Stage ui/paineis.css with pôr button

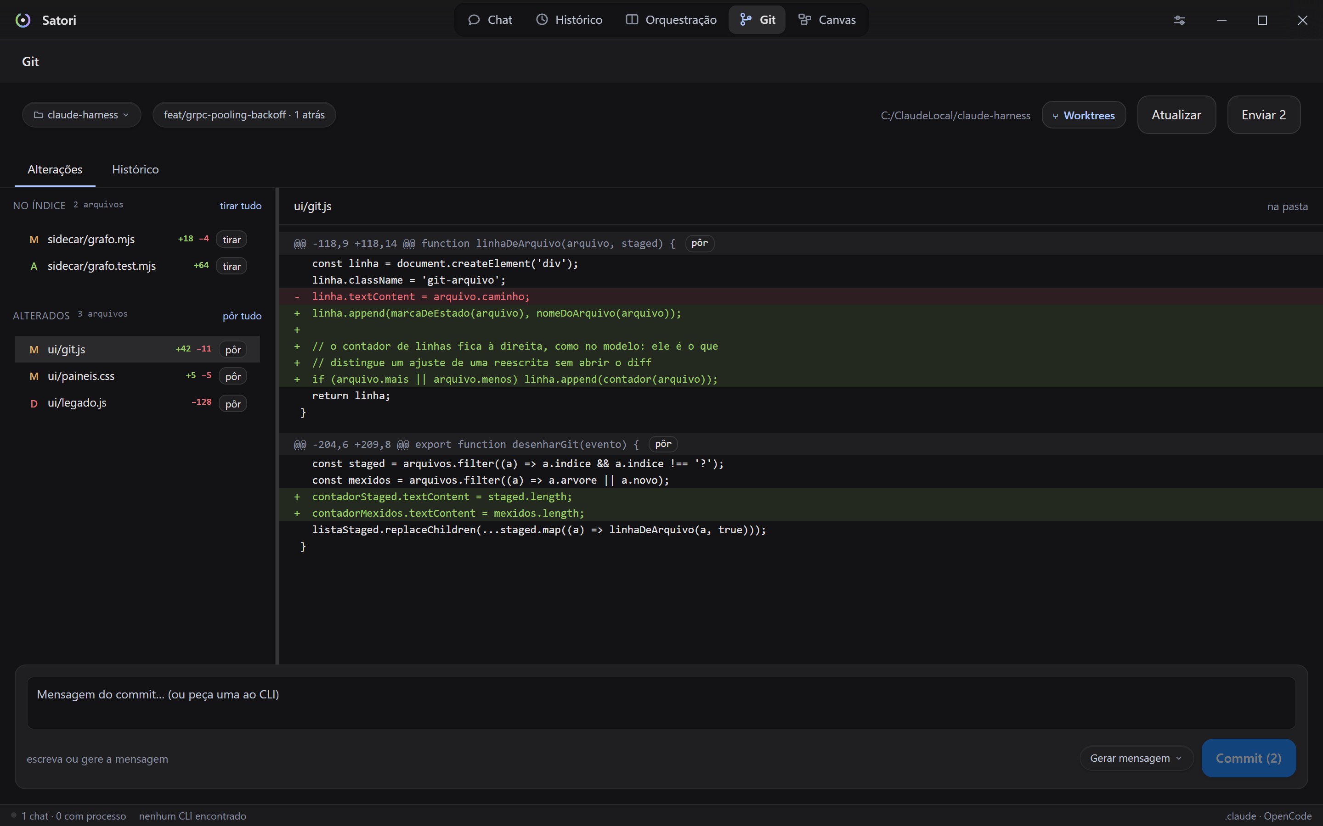click(x=233, y=376)
